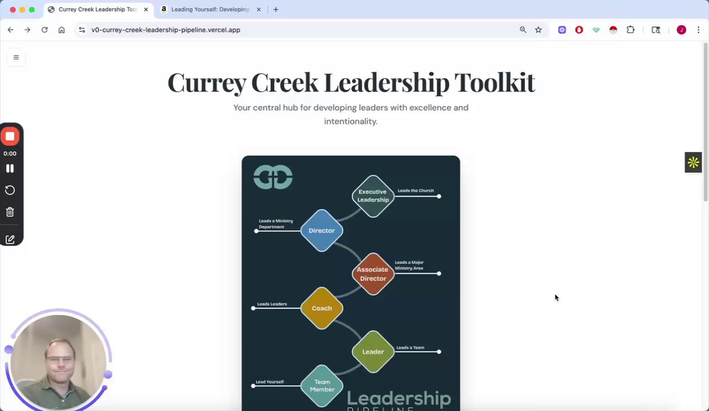Viewport: 709px width, 411px height.
Task: Open the recording annotation pencil tool
Action: [x=10, y=240]
